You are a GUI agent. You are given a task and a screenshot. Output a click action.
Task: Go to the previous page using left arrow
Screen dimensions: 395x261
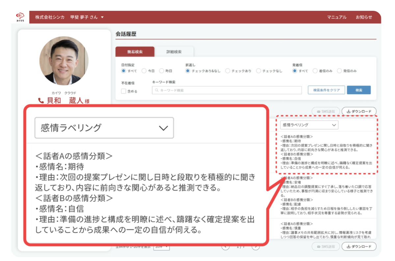[225, 247]
